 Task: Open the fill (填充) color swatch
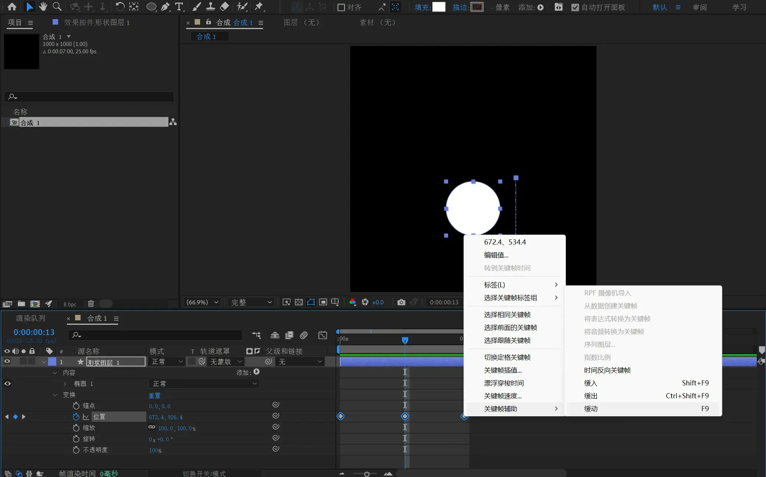[x=439, y=7]
